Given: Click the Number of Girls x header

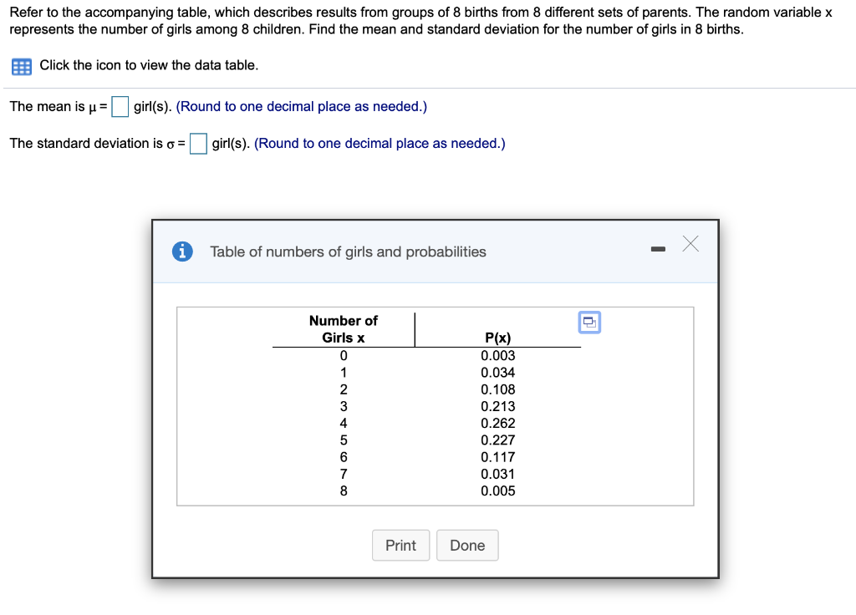Looking at the screenshot, I should click(344, 329).
